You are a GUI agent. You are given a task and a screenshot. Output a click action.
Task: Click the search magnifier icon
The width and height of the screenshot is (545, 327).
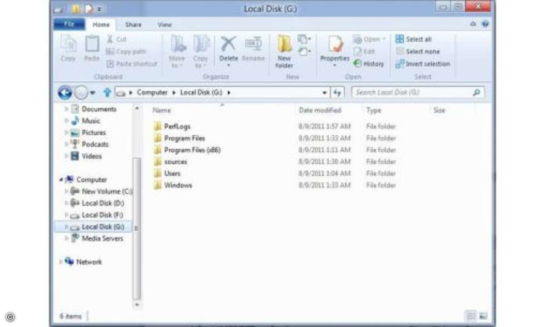click(x=476, y=93)
